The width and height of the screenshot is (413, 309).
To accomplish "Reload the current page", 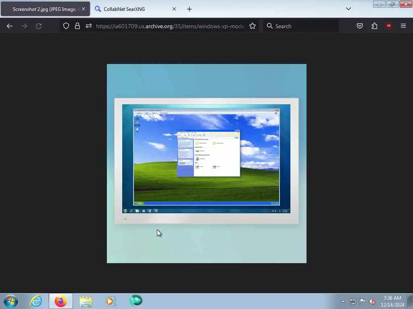I will pos(39,26).
